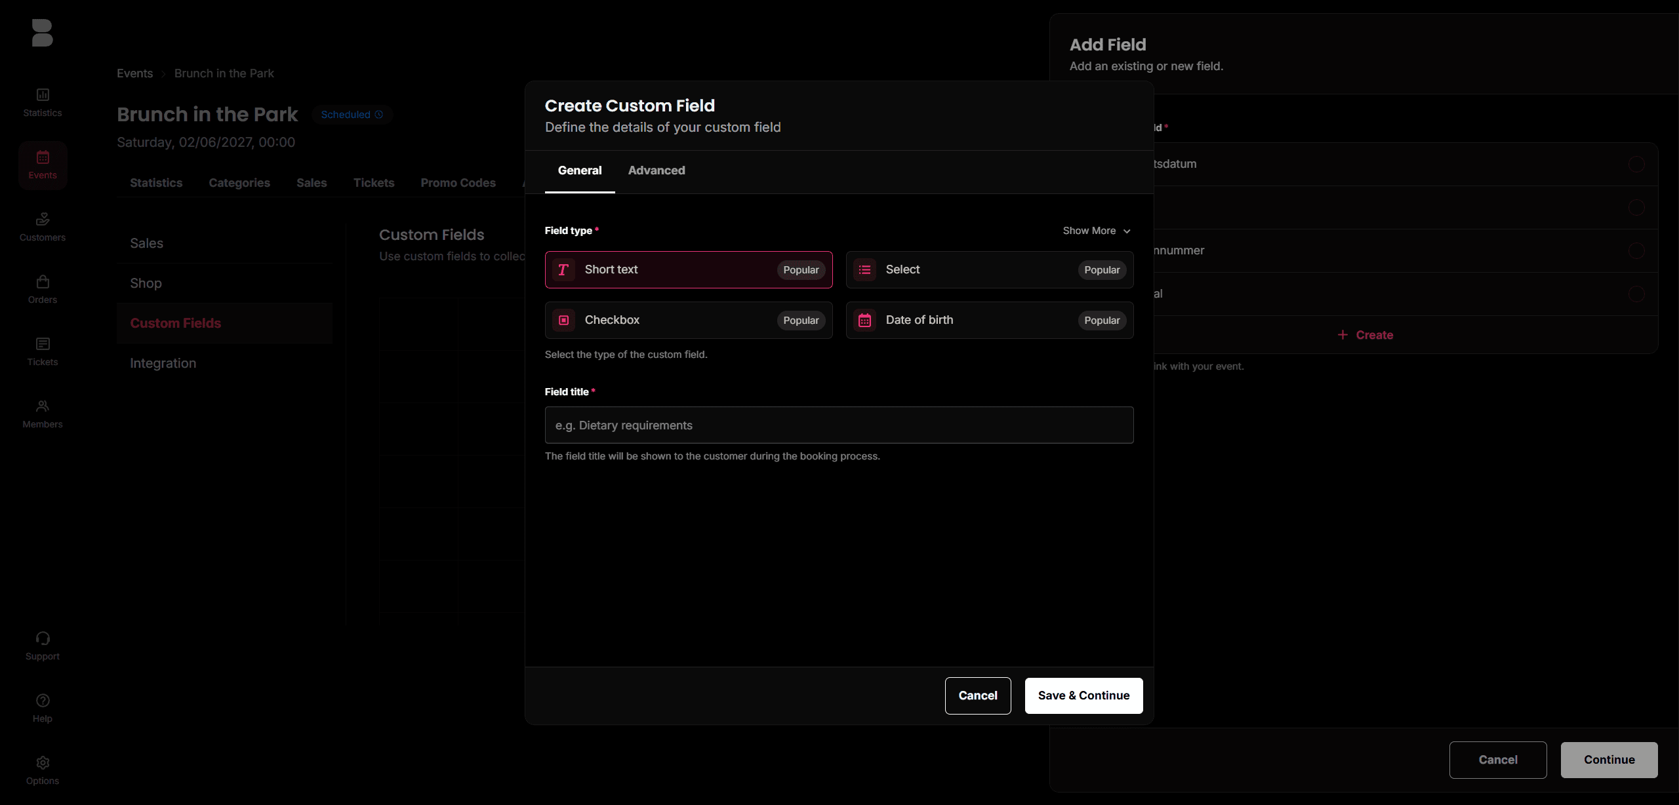Screen dimensions: 1679x805
Task: Open the Promo Codes tab
Action: (458, 183)
